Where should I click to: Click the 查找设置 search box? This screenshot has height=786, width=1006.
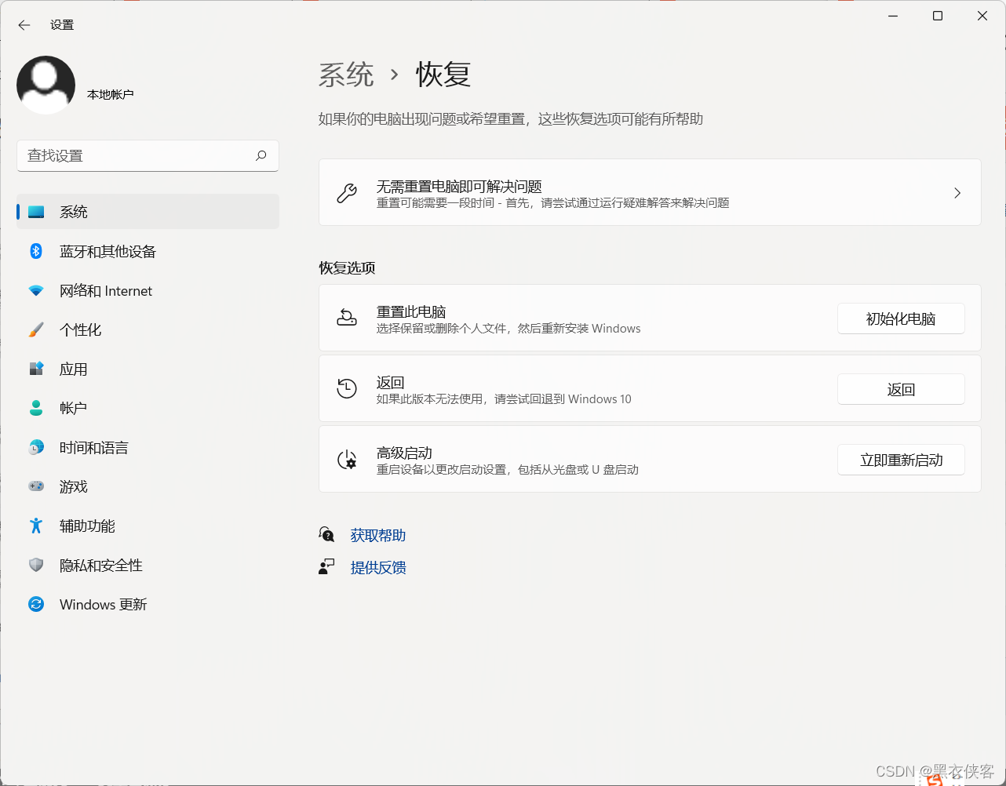point(148,156)
